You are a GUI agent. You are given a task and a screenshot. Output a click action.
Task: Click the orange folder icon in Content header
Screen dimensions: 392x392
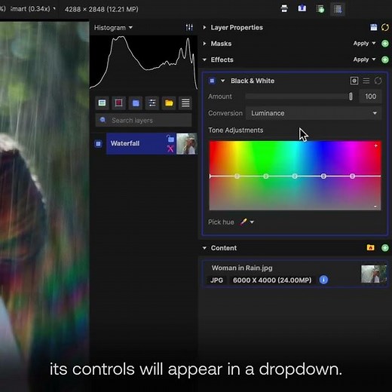point(370,248)
